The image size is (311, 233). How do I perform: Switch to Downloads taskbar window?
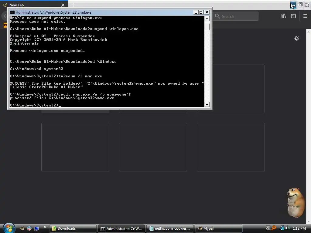[73, 228]
